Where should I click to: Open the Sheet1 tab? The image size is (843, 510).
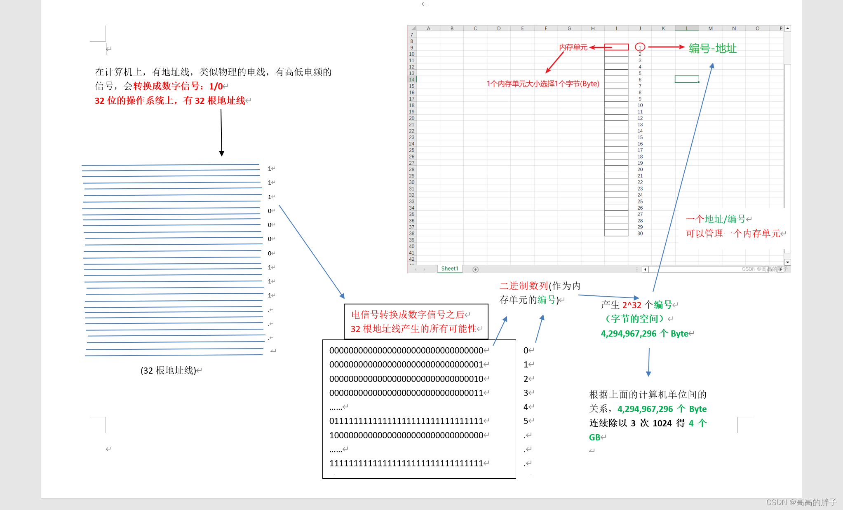[449, 269]
